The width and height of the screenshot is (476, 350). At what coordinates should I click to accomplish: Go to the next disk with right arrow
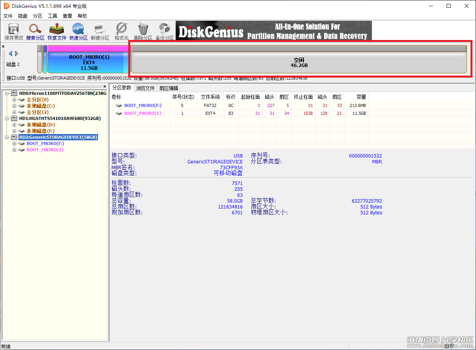17,53
